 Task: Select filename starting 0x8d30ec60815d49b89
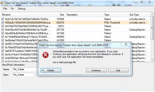pyautogui.click(x=27, y=30)
